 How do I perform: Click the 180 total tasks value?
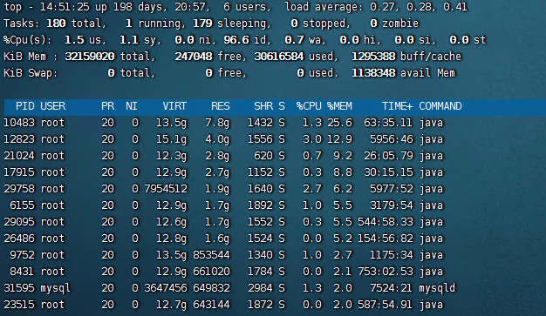(x=56, y=24)
